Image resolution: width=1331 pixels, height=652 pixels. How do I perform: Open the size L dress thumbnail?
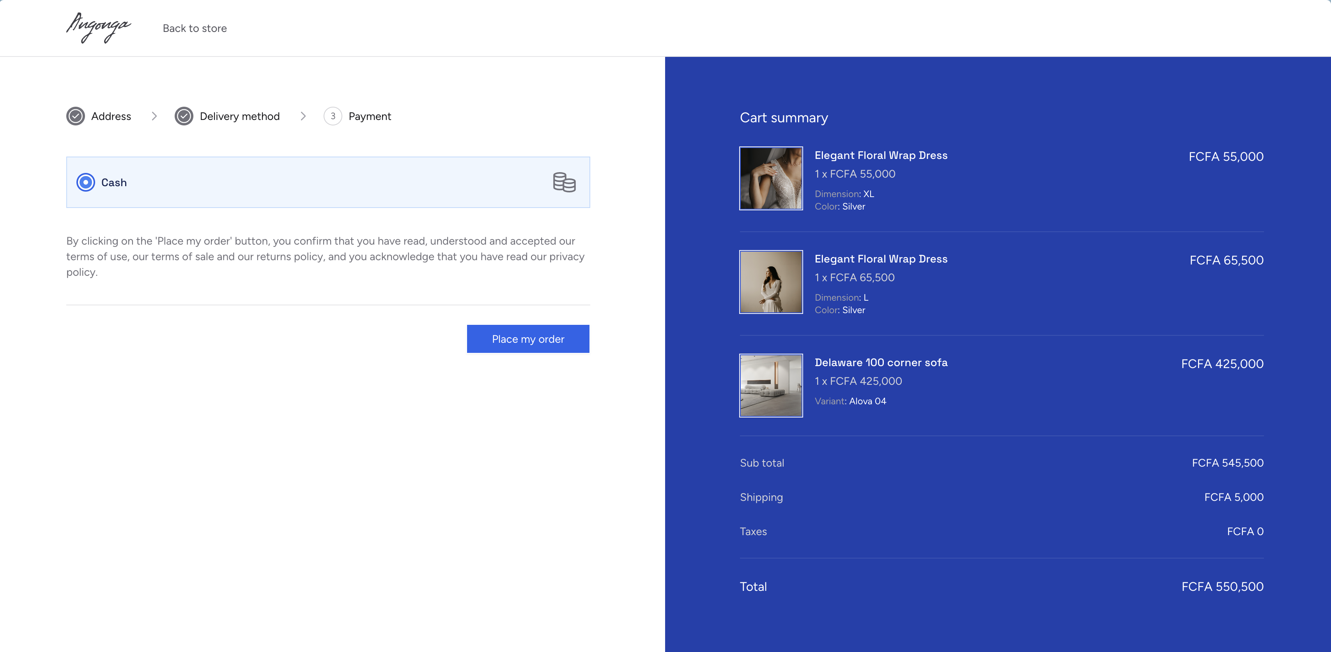(771, 282)
